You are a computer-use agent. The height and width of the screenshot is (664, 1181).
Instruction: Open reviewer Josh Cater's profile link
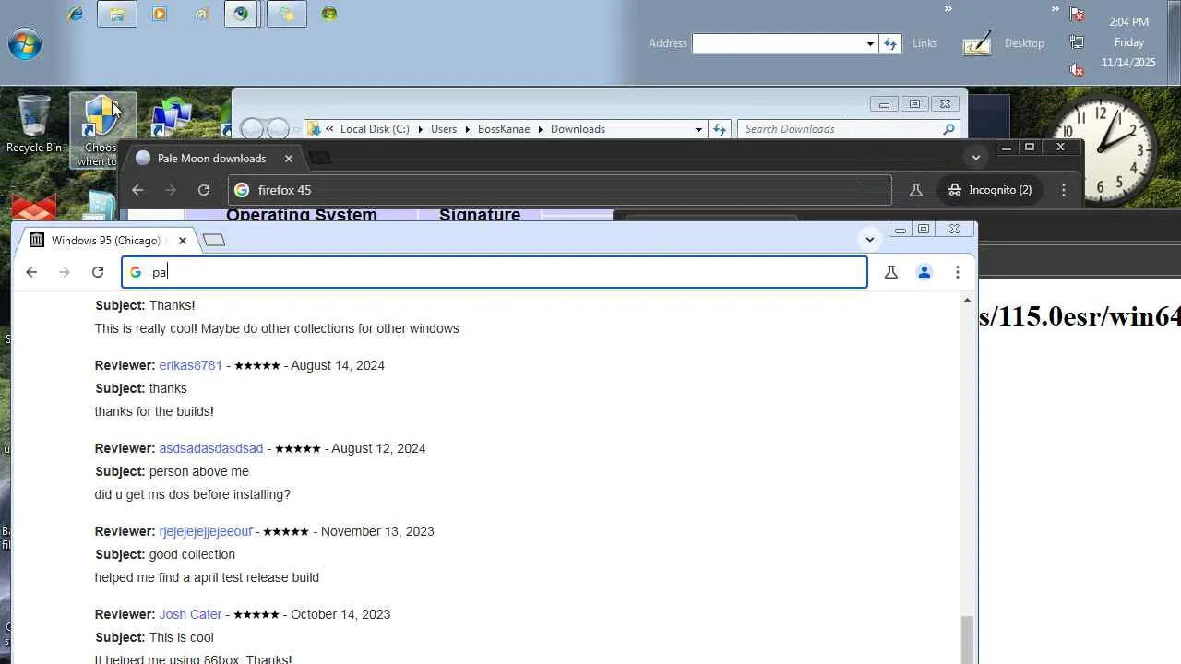click(190, 614)
